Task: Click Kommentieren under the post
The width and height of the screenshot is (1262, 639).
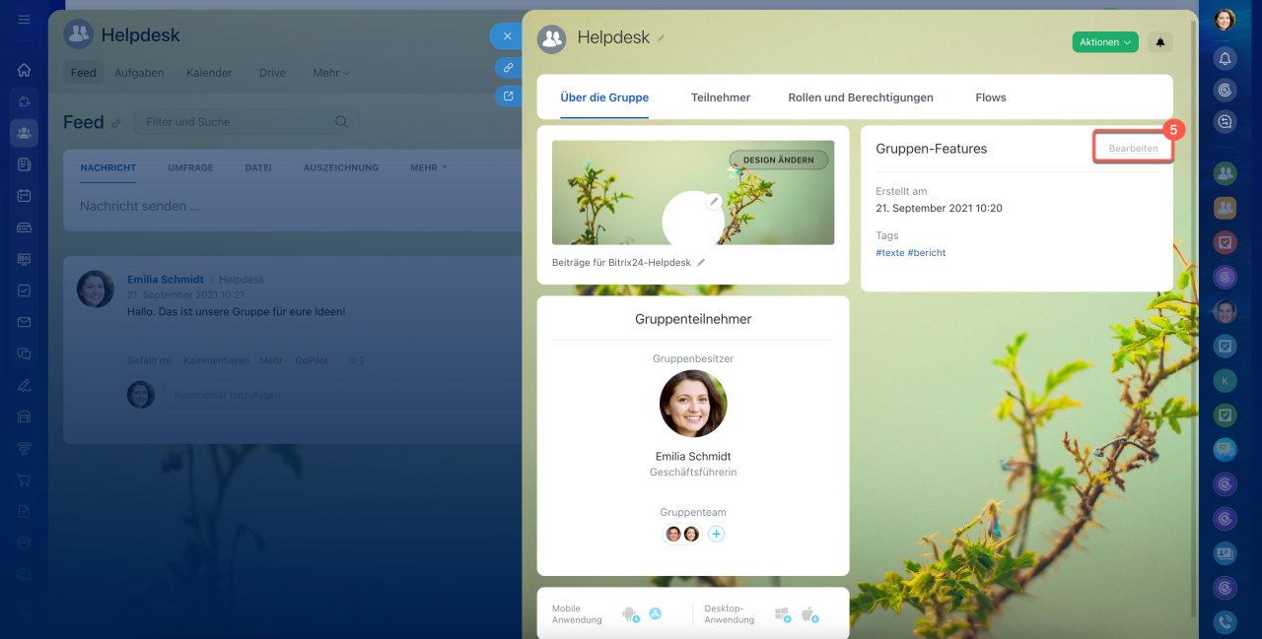Action: (x=215, y=360)
